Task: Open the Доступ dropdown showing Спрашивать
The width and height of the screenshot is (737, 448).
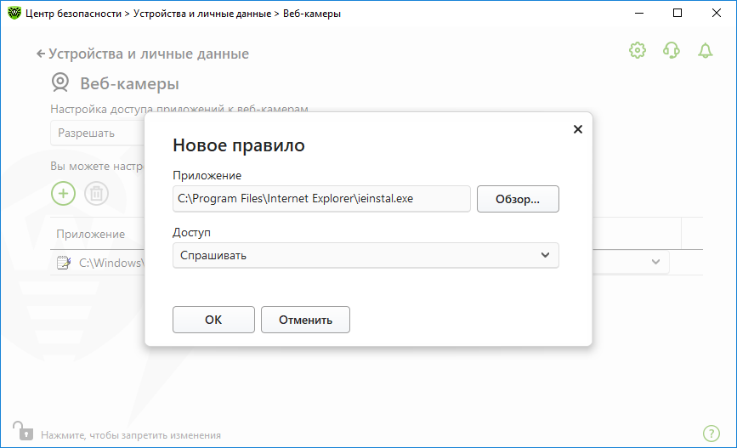Action: [x=366, y=255]
